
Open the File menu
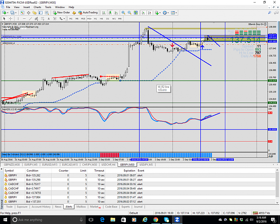click(x=8, y=7)
